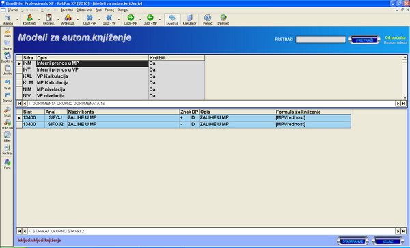Open Ulazi - MP documents
The height and width of the screenshot is (248, 410).
131,20
